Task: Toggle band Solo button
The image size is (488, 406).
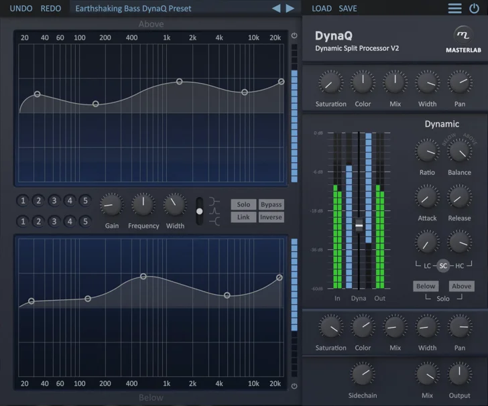Action: [243, 204]
